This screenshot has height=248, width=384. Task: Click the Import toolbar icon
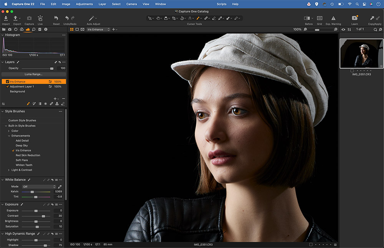point(6,18)
